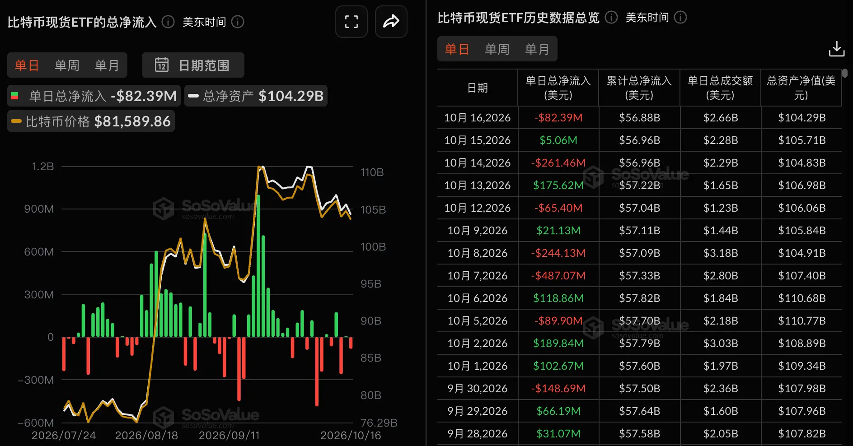The image size is (853, 446).
Task: Select the 10月 6,2026 row date
Action: click(478, 298)
